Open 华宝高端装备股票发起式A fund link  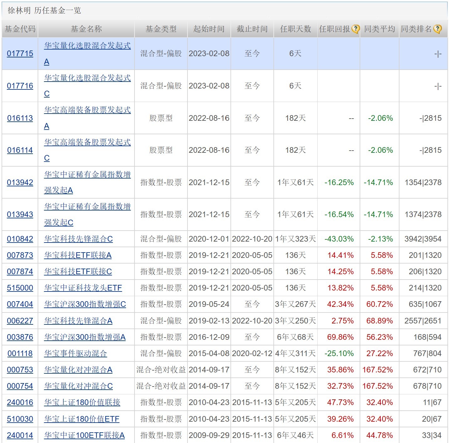(x=87, y=118)
